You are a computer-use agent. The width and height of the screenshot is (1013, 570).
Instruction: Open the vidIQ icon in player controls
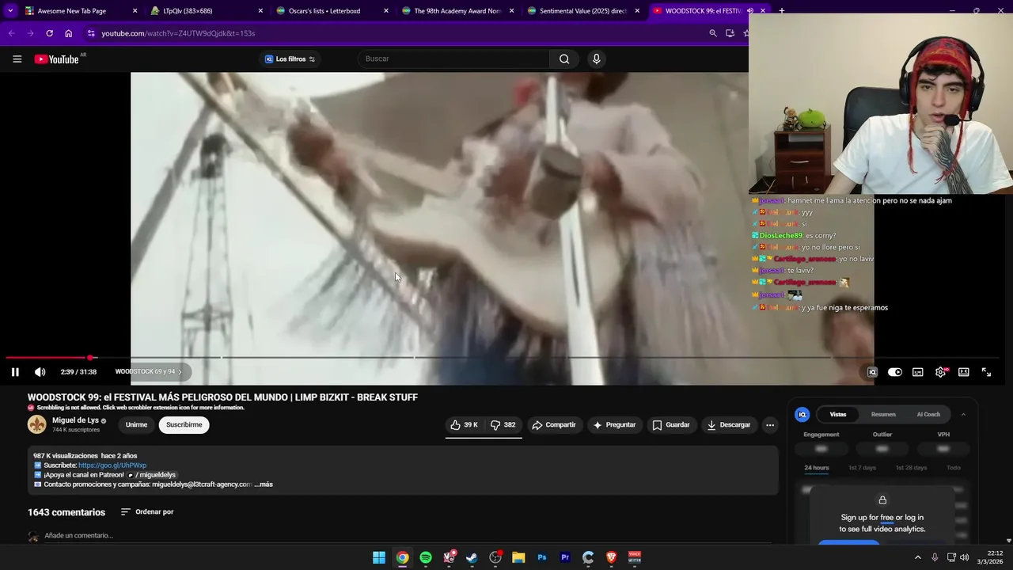872,372
